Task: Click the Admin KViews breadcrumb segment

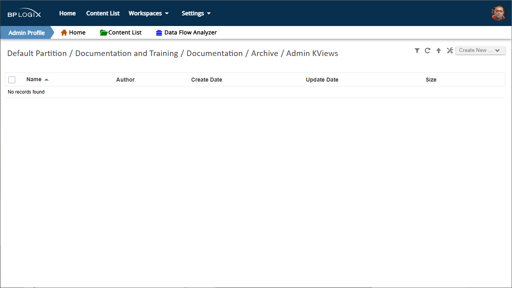Action: (x=312, y=53)
